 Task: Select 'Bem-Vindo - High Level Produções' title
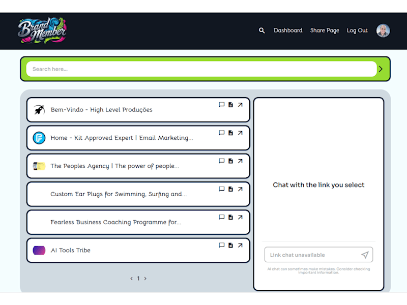coord(101,110)
